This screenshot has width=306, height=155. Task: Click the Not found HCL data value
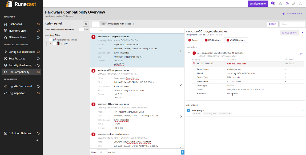289,63
